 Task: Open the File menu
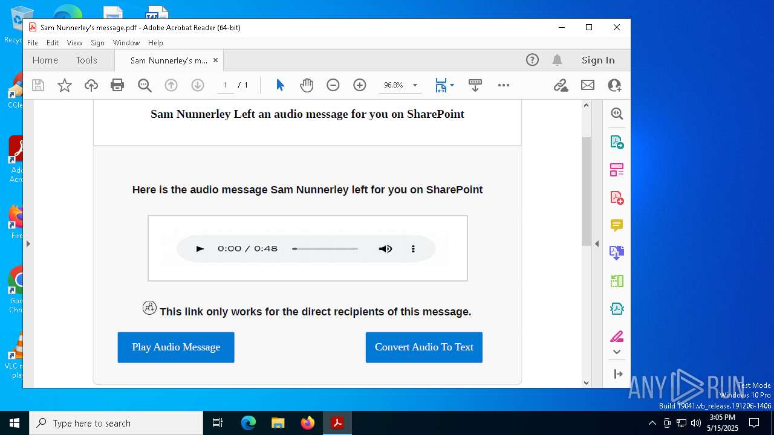tap(33, 43)
